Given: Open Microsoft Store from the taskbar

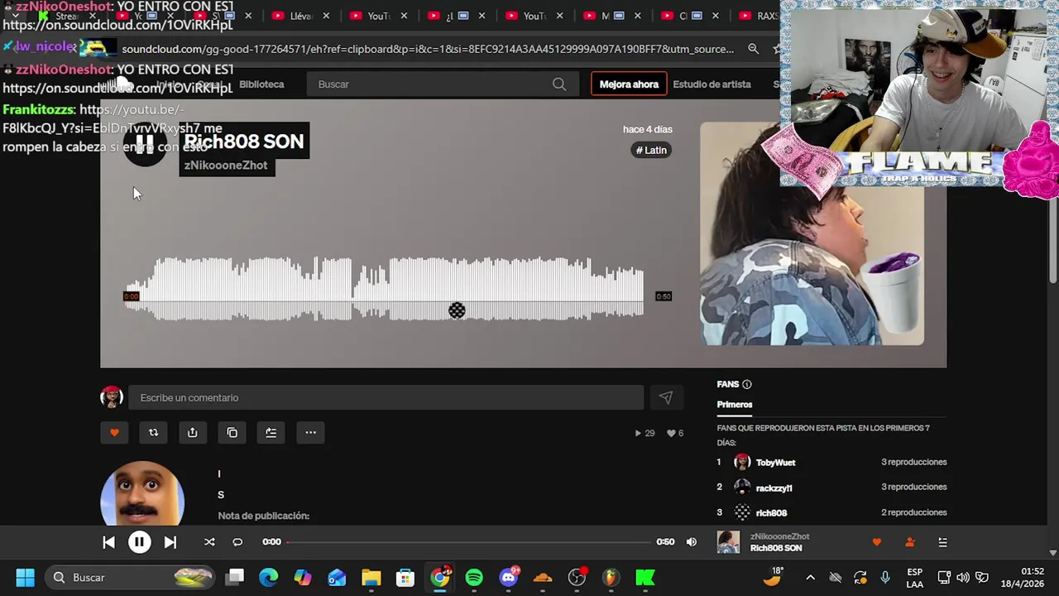Looking at the screenshot, I should 405,577.
